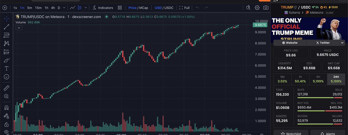This screenshot has width=348, height=135.
Task: Select the 1s timeframe
Action: click(x=15, y=8)
